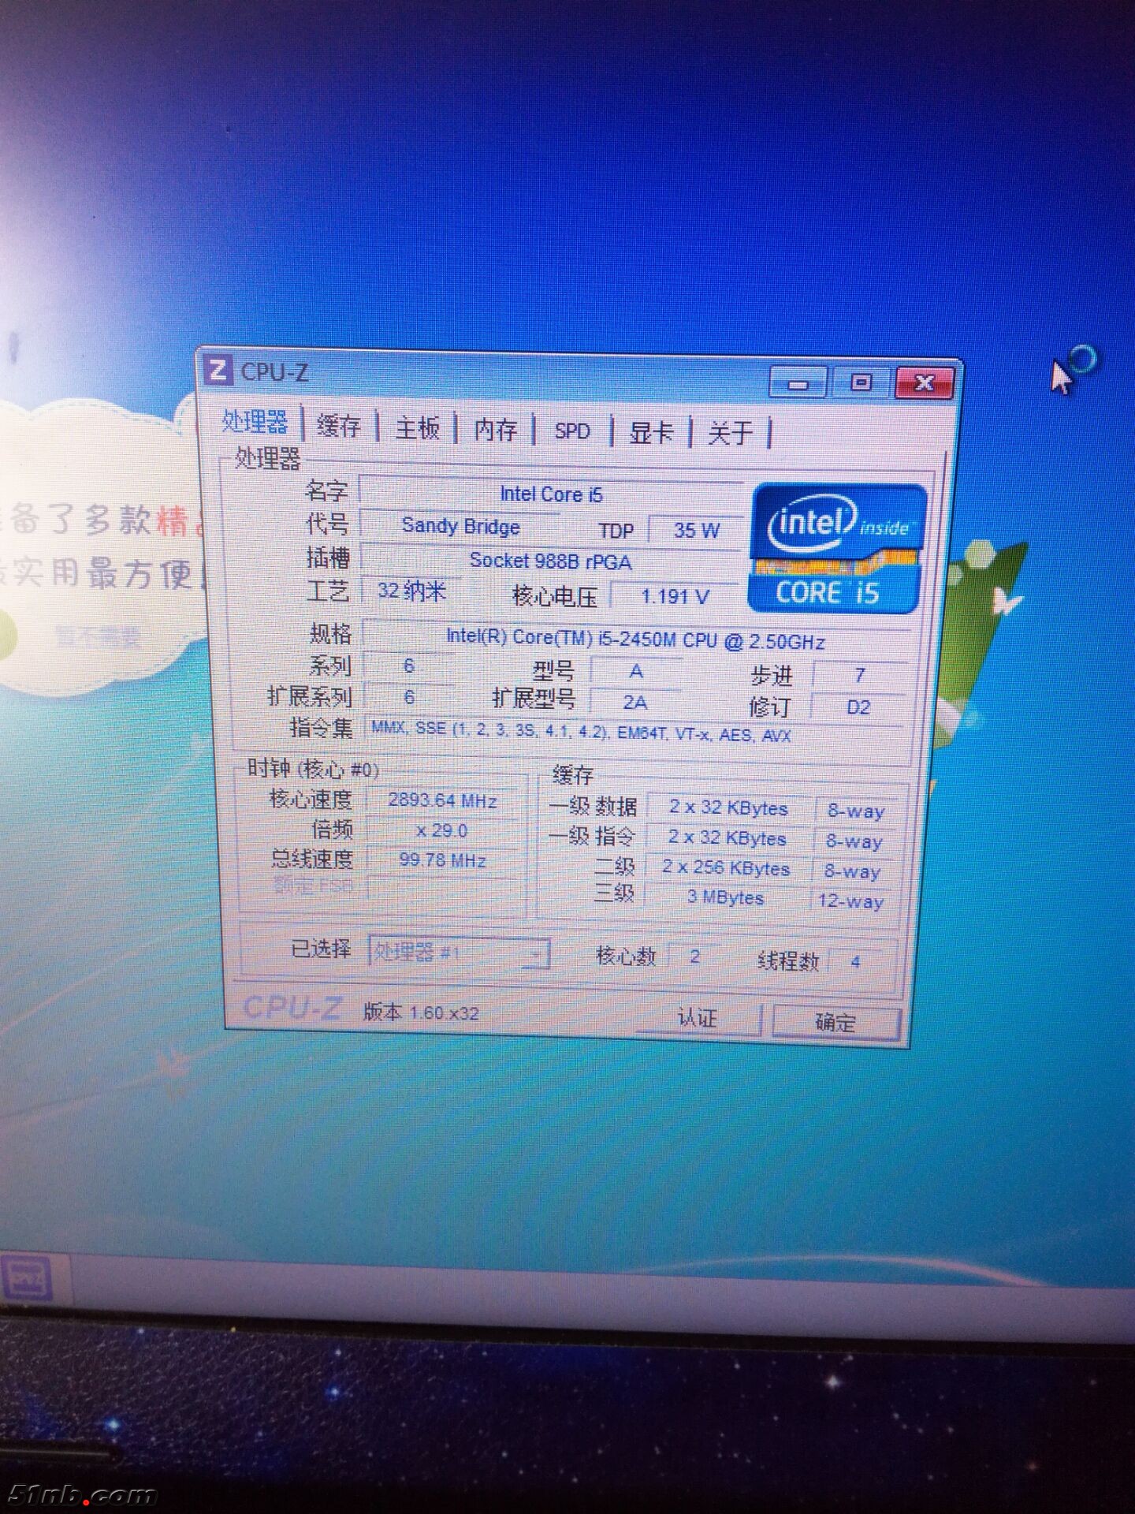The image size is (1135, 1514).
Task: Click the Intel Core i5 logo badge
Action: click(x=838, y=549)
